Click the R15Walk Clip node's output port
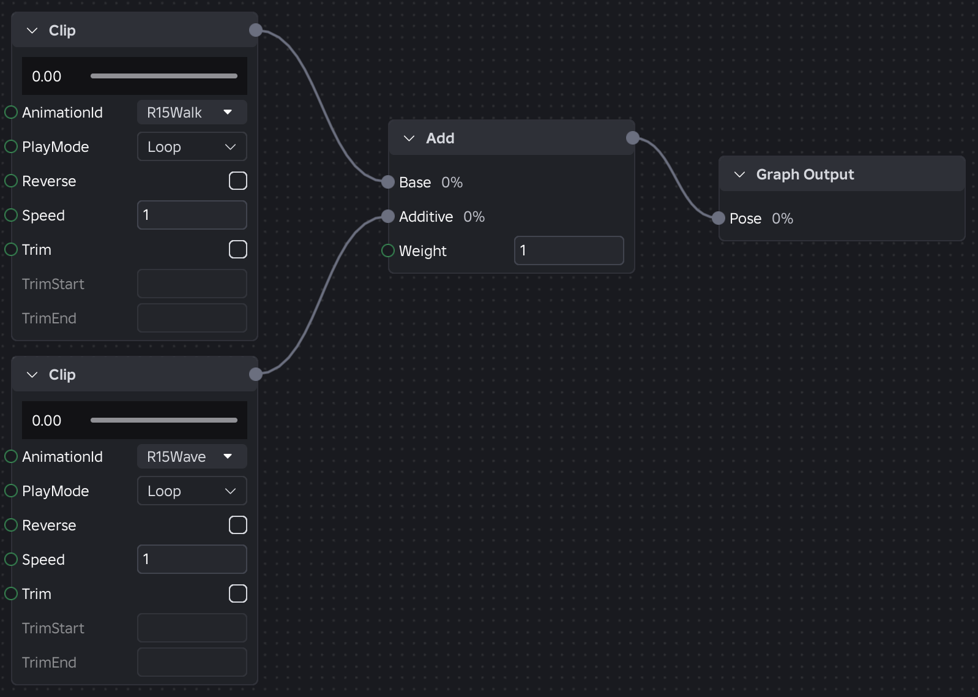978x697 pixels. pos(256,30)
